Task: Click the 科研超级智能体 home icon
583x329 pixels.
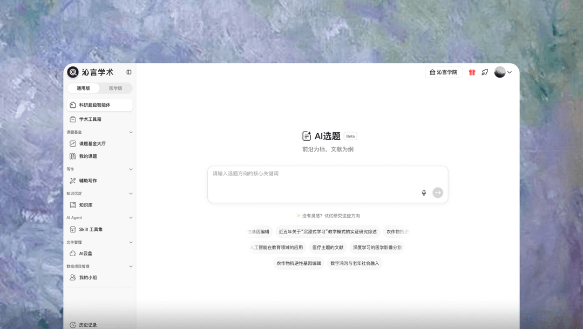Action: coord(73,105)
